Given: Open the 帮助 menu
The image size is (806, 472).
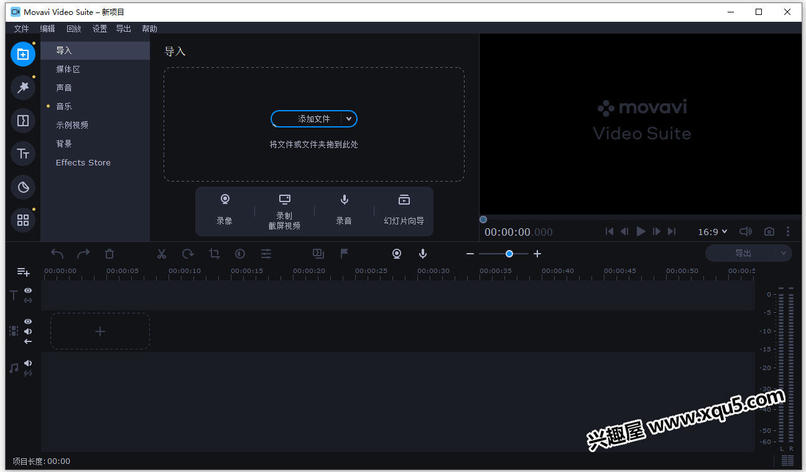Looking at the screenshot, I should pyautogui.click(x=149, y=29).
